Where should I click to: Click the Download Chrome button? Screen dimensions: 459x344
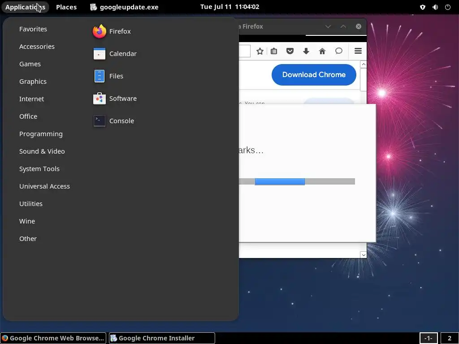pos(314,75)
